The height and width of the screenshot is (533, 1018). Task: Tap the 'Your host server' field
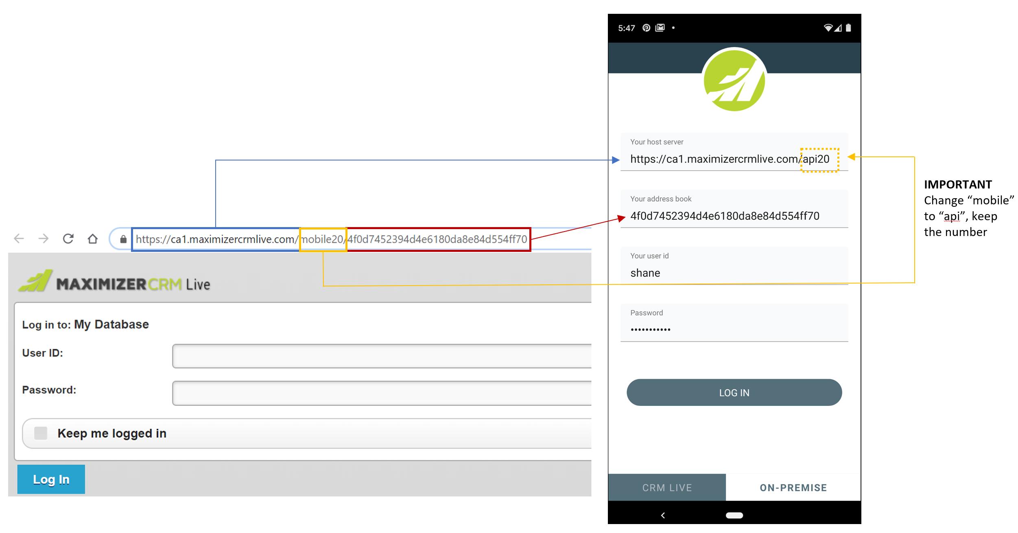pos(734,152)
